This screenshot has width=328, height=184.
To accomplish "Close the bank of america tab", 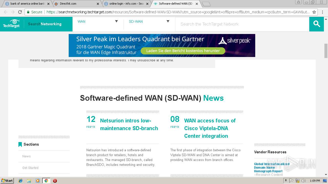I will [48, 4].
